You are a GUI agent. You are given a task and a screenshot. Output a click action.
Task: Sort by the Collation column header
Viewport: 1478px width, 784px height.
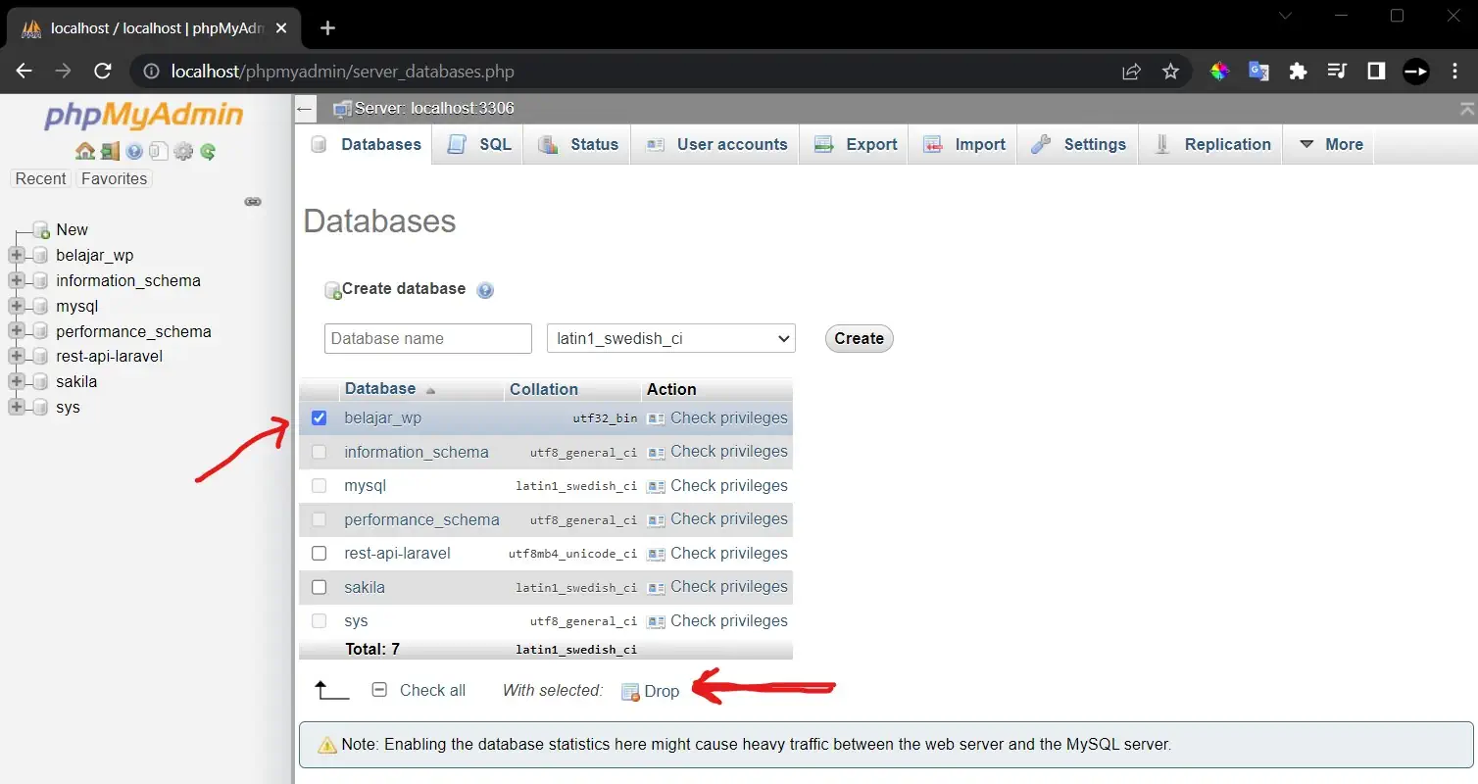click(544, 390)
